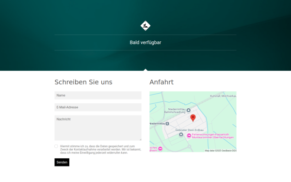Screen dimensions: 291x182
Task: Click the Ferienwohnungen Hasselroth map label
Action: click(213, 136)
